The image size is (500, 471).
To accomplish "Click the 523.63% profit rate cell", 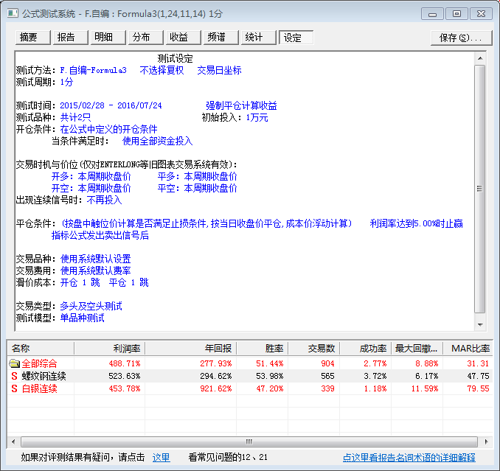I will [125, 376].
